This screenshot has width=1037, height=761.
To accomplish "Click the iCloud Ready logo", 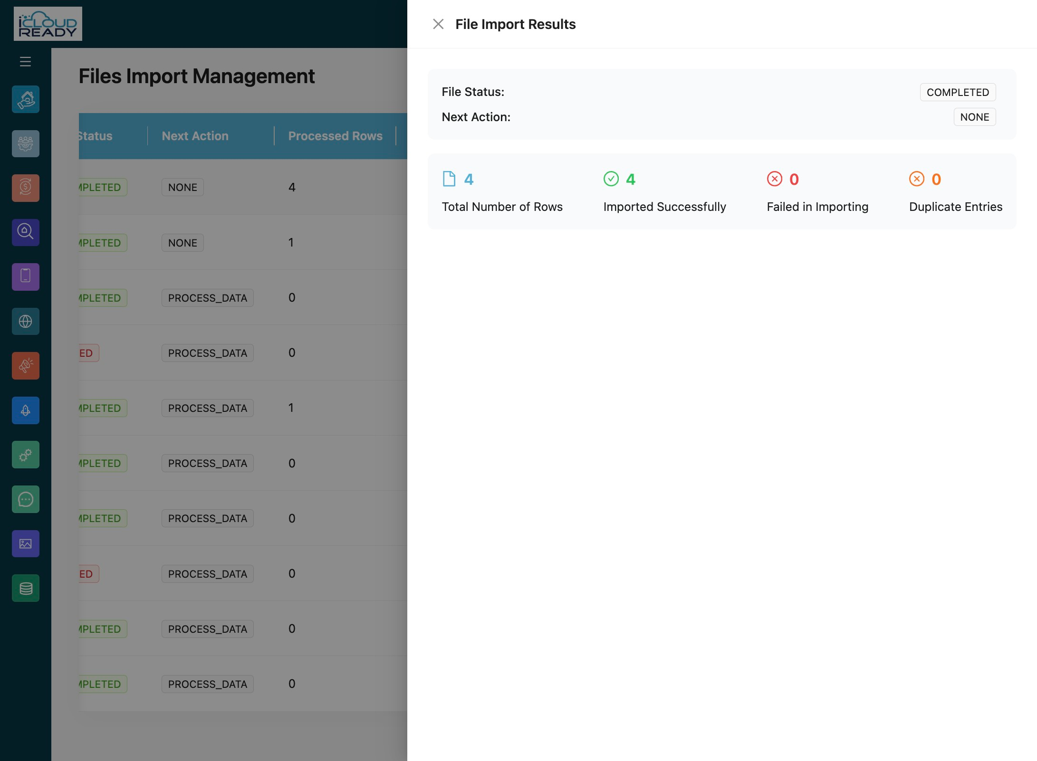I will [x=48, y=24].
